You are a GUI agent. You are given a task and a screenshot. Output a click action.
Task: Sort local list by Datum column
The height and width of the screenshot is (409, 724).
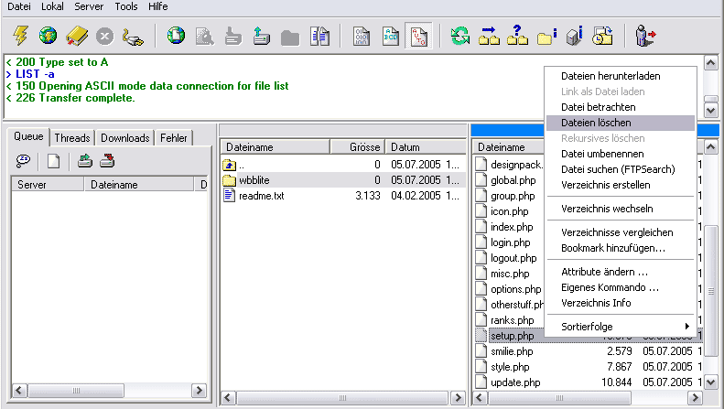425,147
